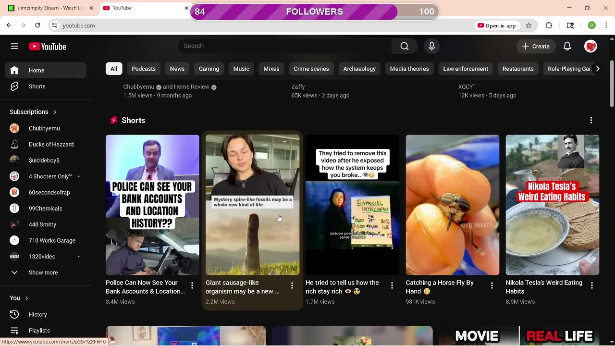This screenshot has width=615, height=346.
Task: Select the News filter chip
Action: 177,69
